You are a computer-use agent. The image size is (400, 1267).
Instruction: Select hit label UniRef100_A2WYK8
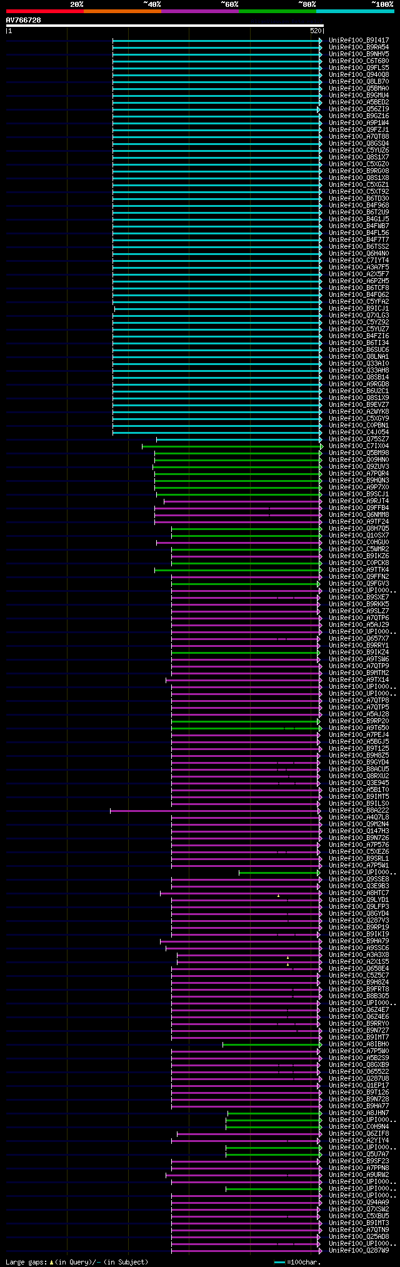(x=359, y=411)
